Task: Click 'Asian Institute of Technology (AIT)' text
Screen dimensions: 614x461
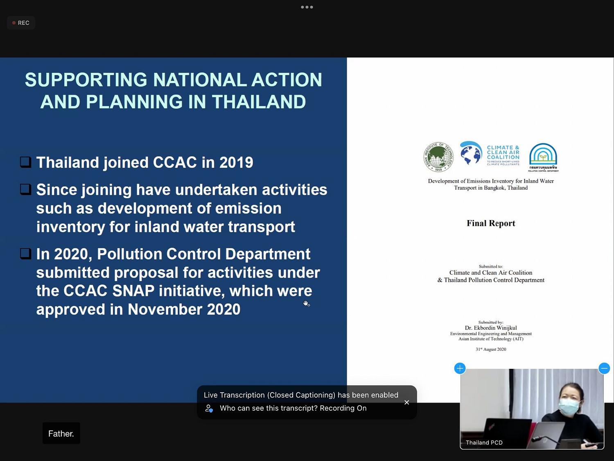Action: pos(491,339)
